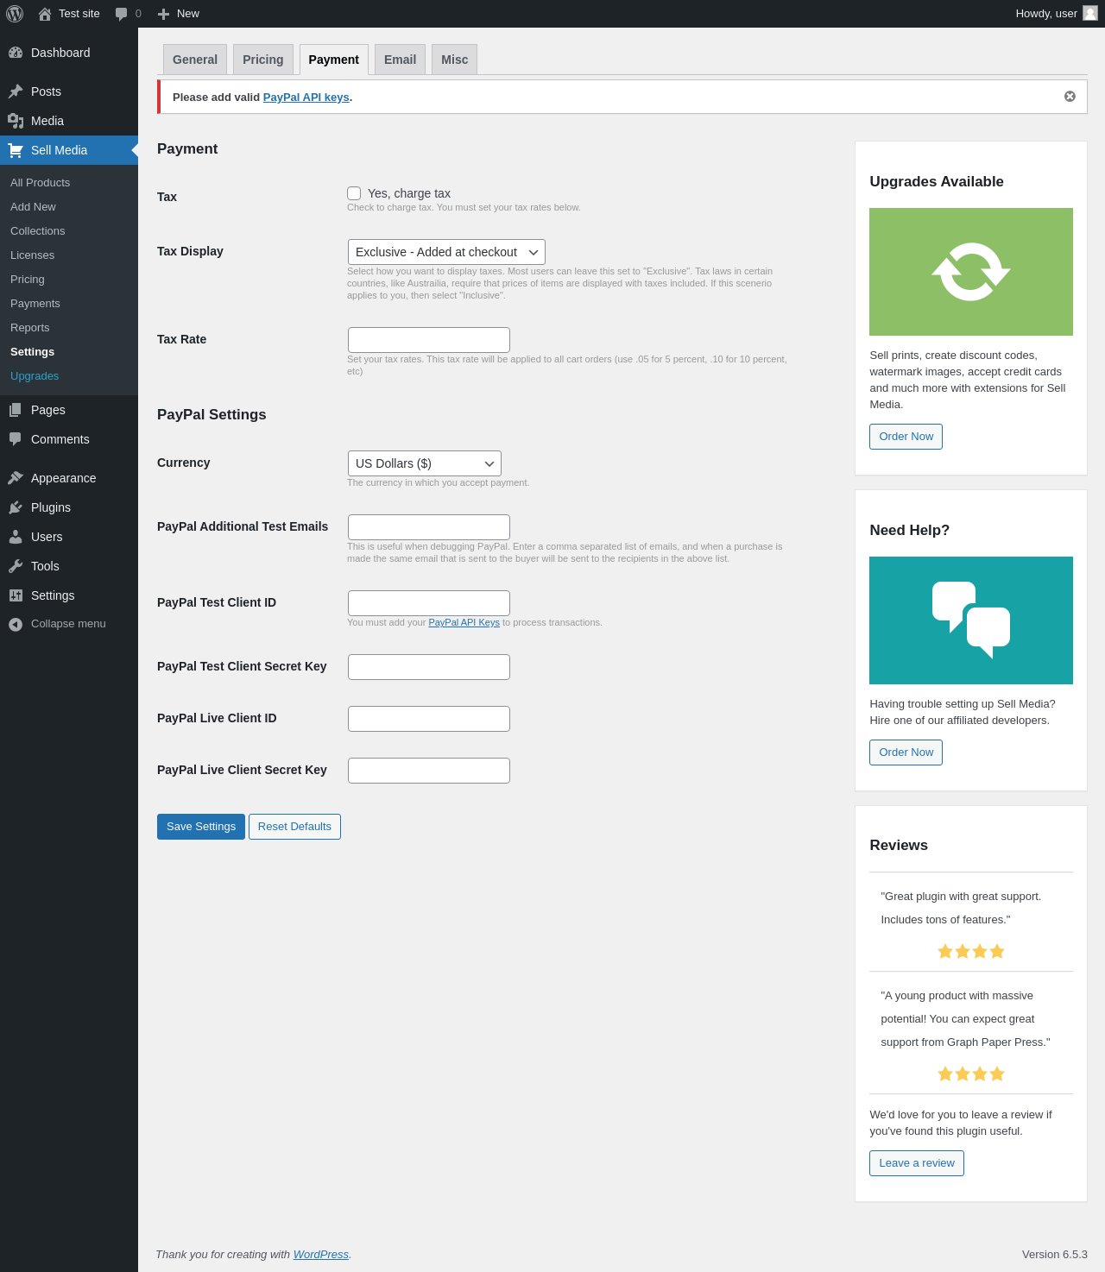The image size is (1105, 1272).
Task: Open Test site home icon
Action: click(45, 14)
